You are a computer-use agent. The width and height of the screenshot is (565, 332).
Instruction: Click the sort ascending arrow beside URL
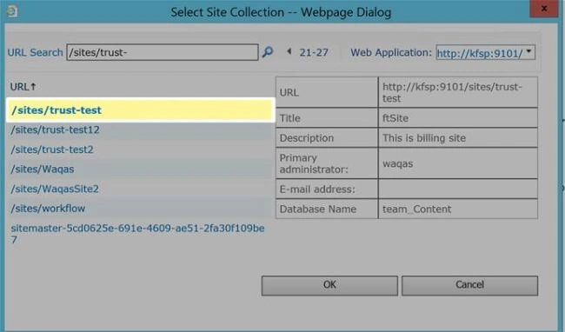(x=33, y=86)
